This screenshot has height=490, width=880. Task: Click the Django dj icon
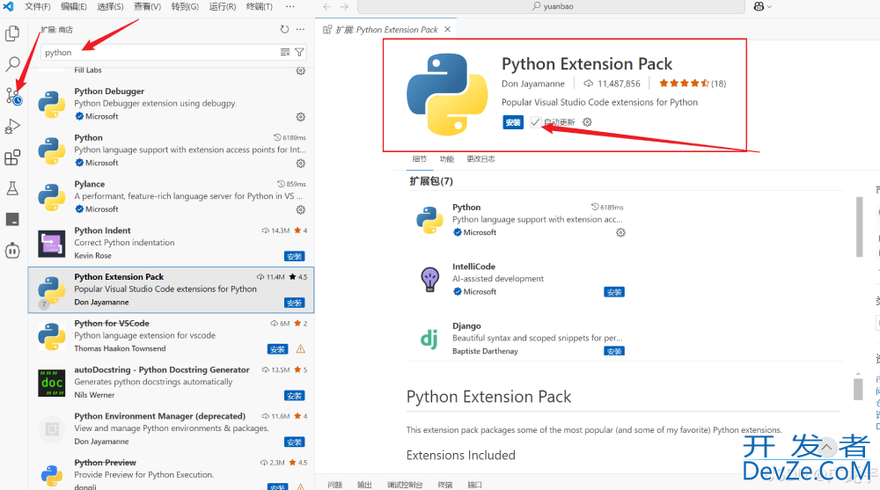[x=429, y=339]
